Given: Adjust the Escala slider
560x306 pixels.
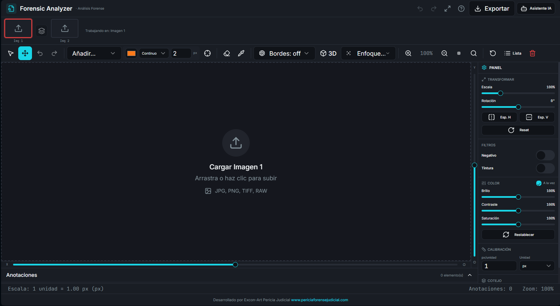Looking at the screenshot, I should click(x=518, y=93).
